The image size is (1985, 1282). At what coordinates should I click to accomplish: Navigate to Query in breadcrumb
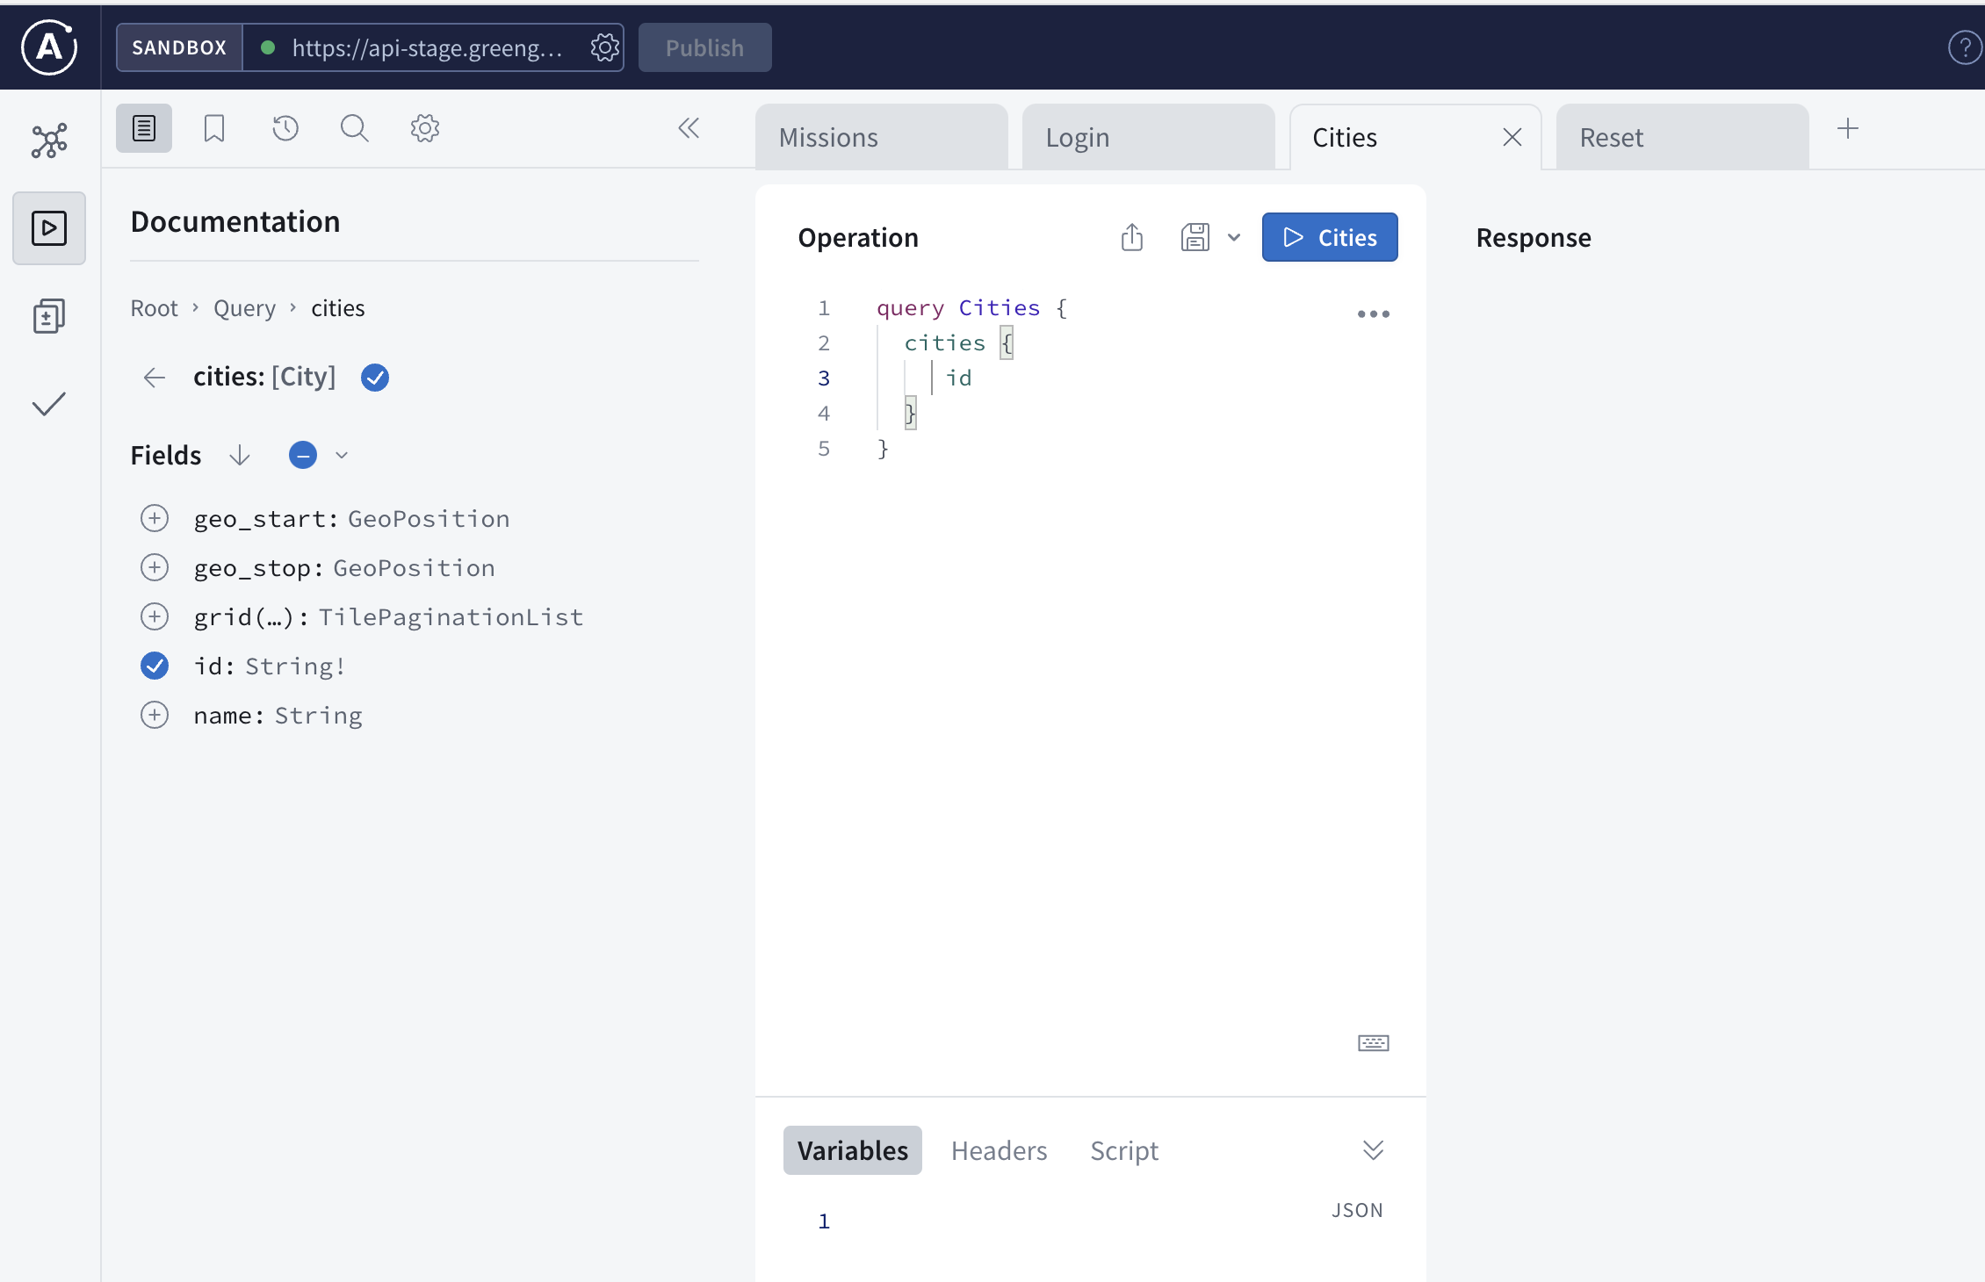(x=244, y=308)
